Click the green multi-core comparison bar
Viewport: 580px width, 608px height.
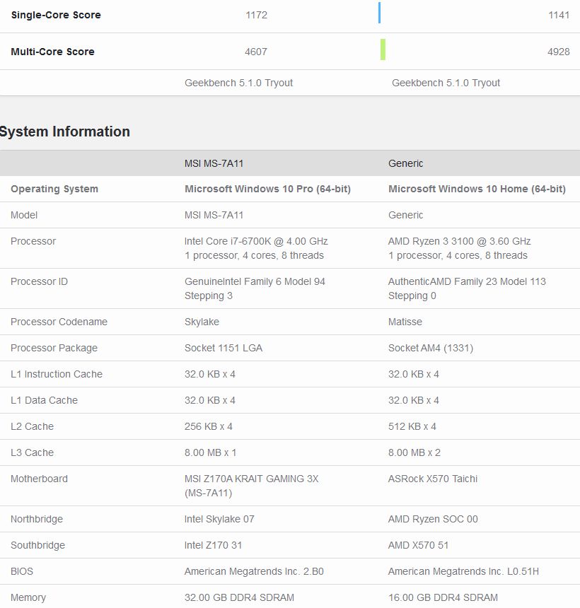point(383,49)
